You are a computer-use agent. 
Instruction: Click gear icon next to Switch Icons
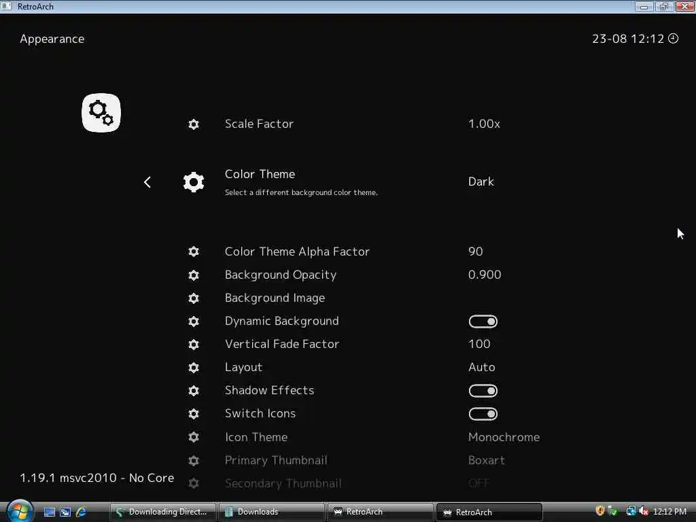point(194,414)
